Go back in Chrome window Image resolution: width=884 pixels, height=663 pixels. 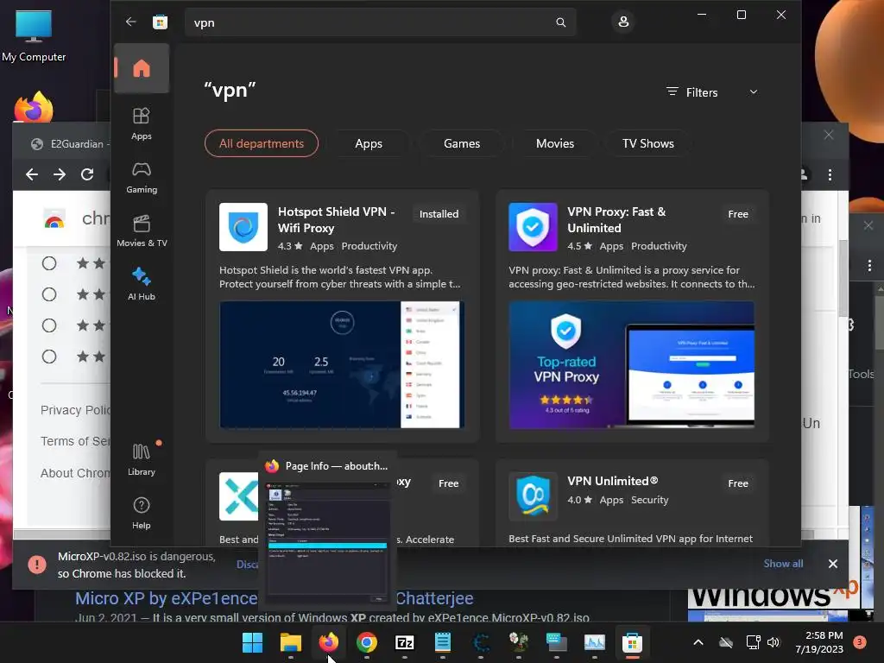coord(32,174)
